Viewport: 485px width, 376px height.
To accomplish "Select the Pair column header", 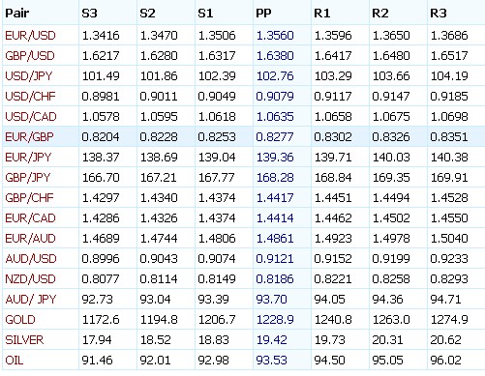I will coord(17,14).
